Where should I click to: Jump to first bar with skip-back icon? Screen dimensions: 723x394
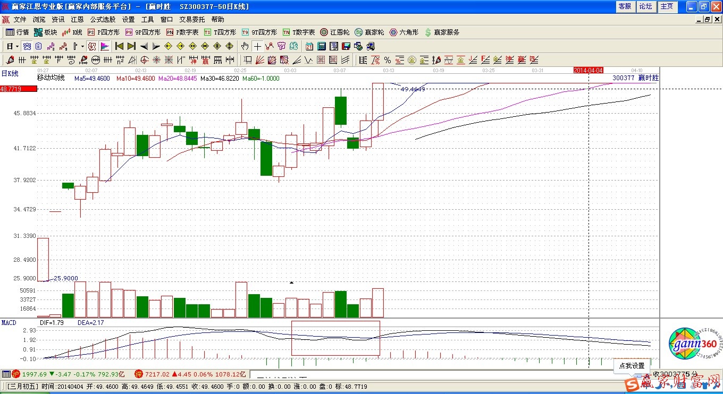(x=120, y=46)
